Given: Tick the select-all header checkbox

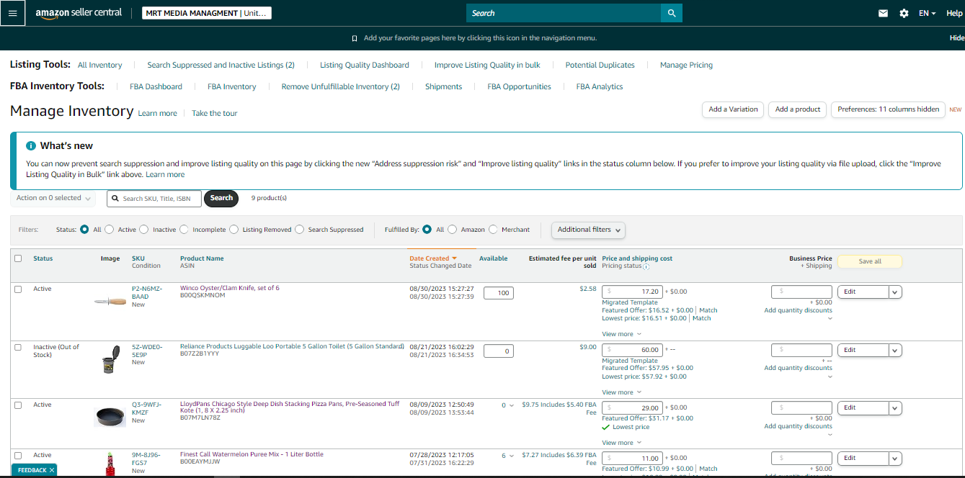Looking at the screenshot, I should point(18,258).
